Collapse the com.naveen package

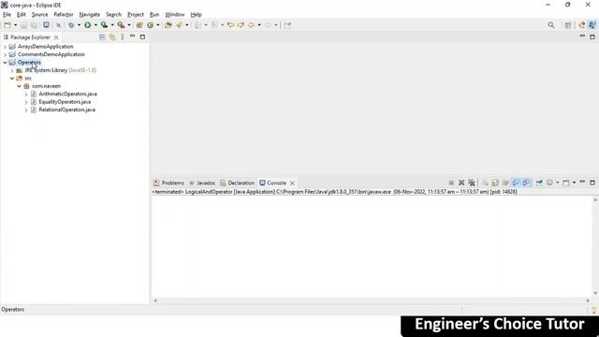[19, 86]
